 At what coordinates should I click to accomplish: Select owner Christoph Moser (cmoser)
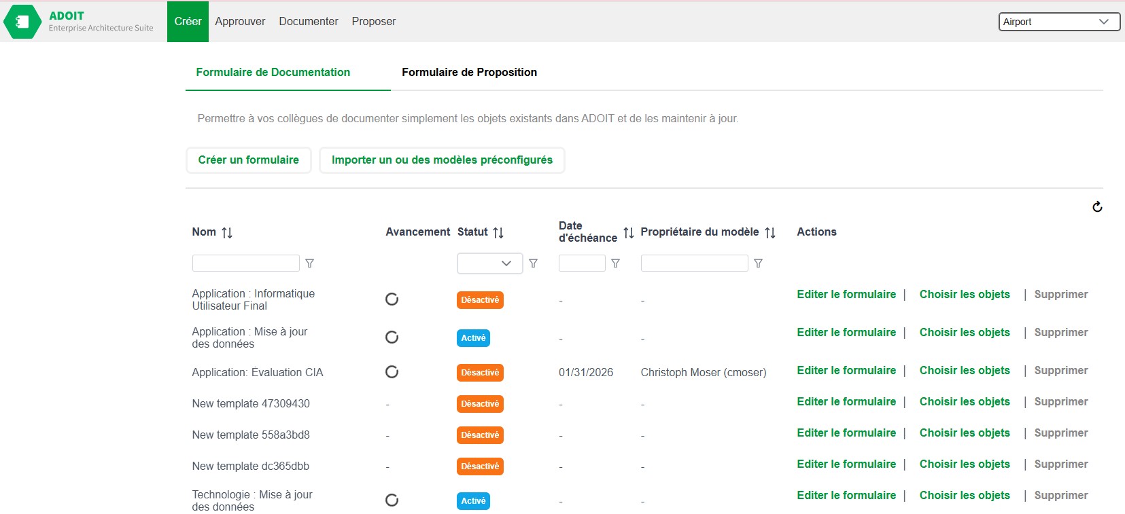(704, 373)
